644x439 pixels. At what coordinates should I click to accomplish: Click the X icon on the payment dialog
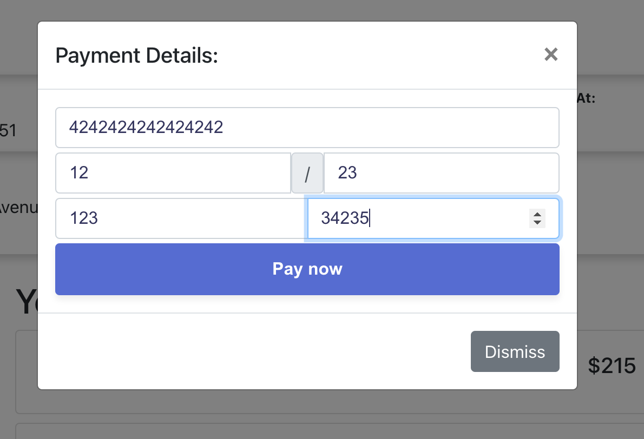tap(551, 55)
